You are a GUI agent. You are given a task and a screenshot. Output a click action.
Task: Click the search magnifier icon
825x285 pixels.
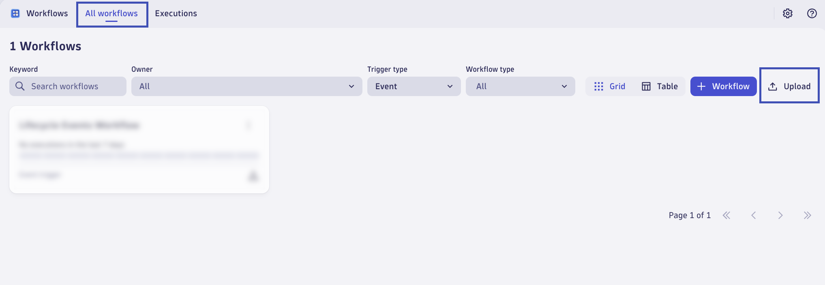(x=20, y=86)
